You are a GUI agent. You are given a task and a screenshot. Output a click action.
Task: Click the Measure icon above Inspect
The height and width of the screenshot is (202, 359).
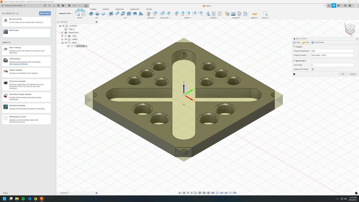point(255,14)
